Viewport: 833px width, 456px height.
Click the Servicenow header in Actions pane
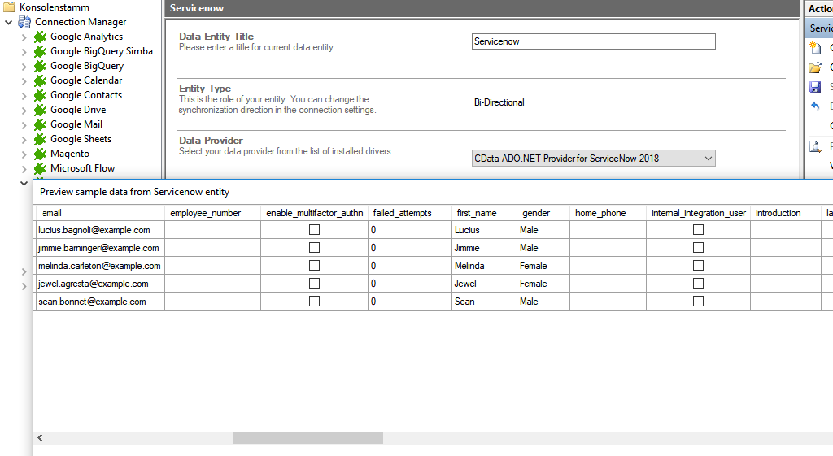click(820, 28)
